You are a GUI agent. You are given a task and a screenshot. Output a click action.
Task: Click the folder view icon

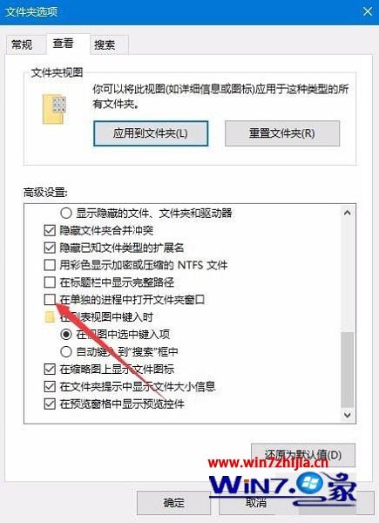click(x=54, y=109)
